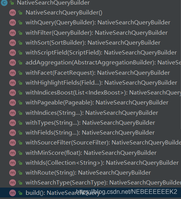Image resolution: width=181 pixels, height=199 pixels.
Task: Select withHighlightFields(Field...) method row
Action: 90,83
